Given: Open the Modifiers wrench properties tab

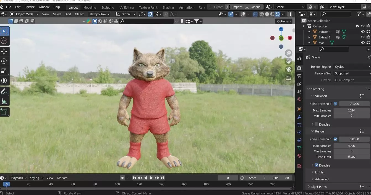Looking at the screenshot, I should tap(299, 117).
